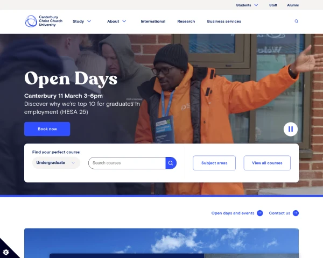Focus the Search courses input field
Viewport: 323px width, 258px height.
[x=127, y=163]
